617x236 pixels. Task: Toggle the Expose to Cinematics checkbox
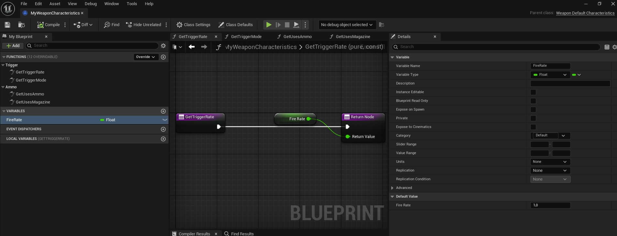(x=533, y=127)
